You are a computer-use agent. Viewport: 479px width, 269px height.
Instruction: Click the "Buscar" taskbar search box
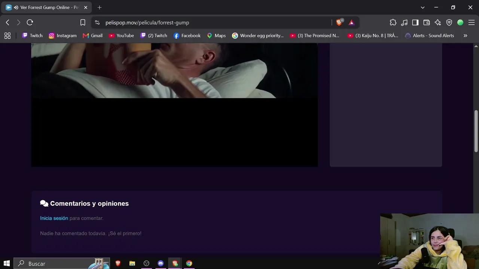[62, 263]
